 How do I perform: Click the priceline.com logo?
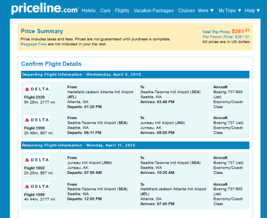coord(44,9)
